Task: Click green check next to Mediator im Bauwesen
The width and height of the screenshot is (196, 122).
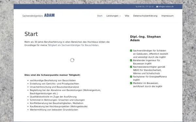Action: pyautogui.click(x=131, y=83)
